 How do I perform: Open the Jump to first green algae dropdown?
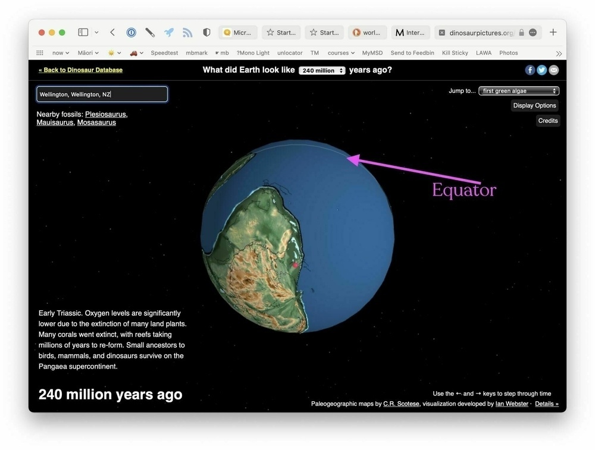pos(518,90)
